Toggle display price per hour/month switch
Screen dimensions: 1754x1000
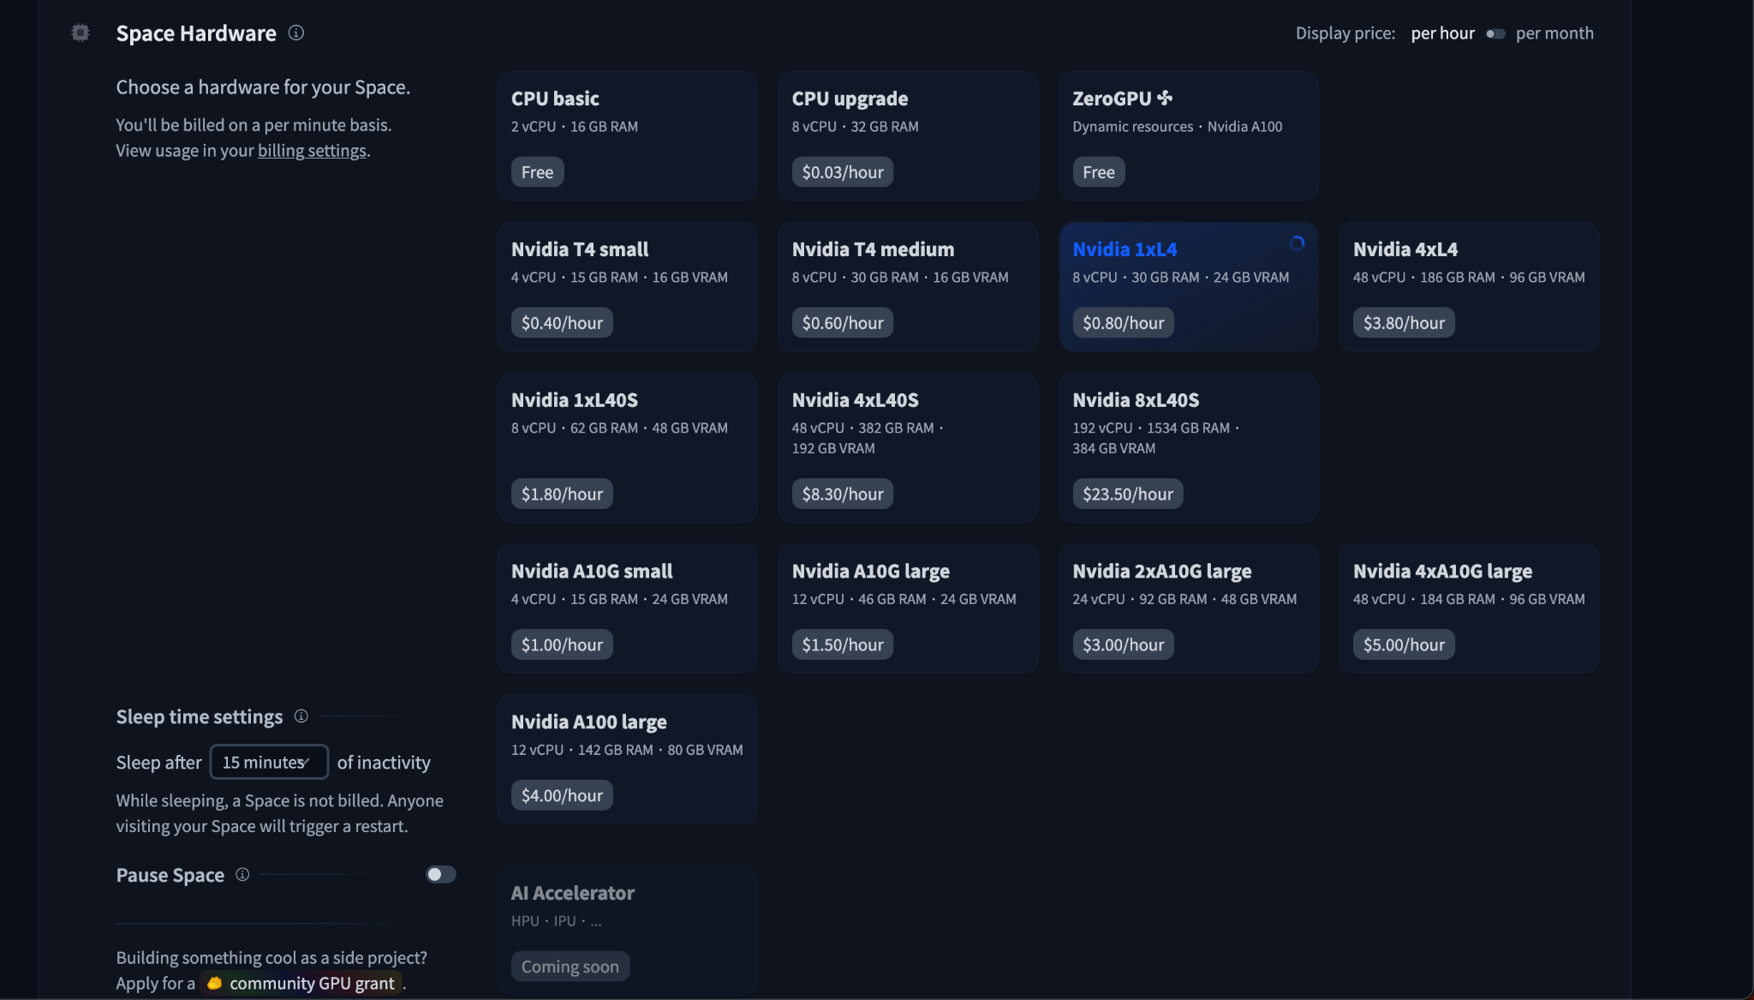(1495, 33)
